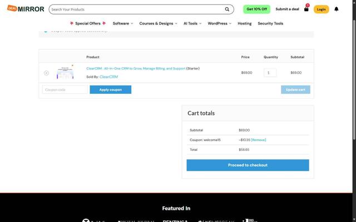Open the DealMirror home logo
The image size is (356, 222).
[26, 9]
